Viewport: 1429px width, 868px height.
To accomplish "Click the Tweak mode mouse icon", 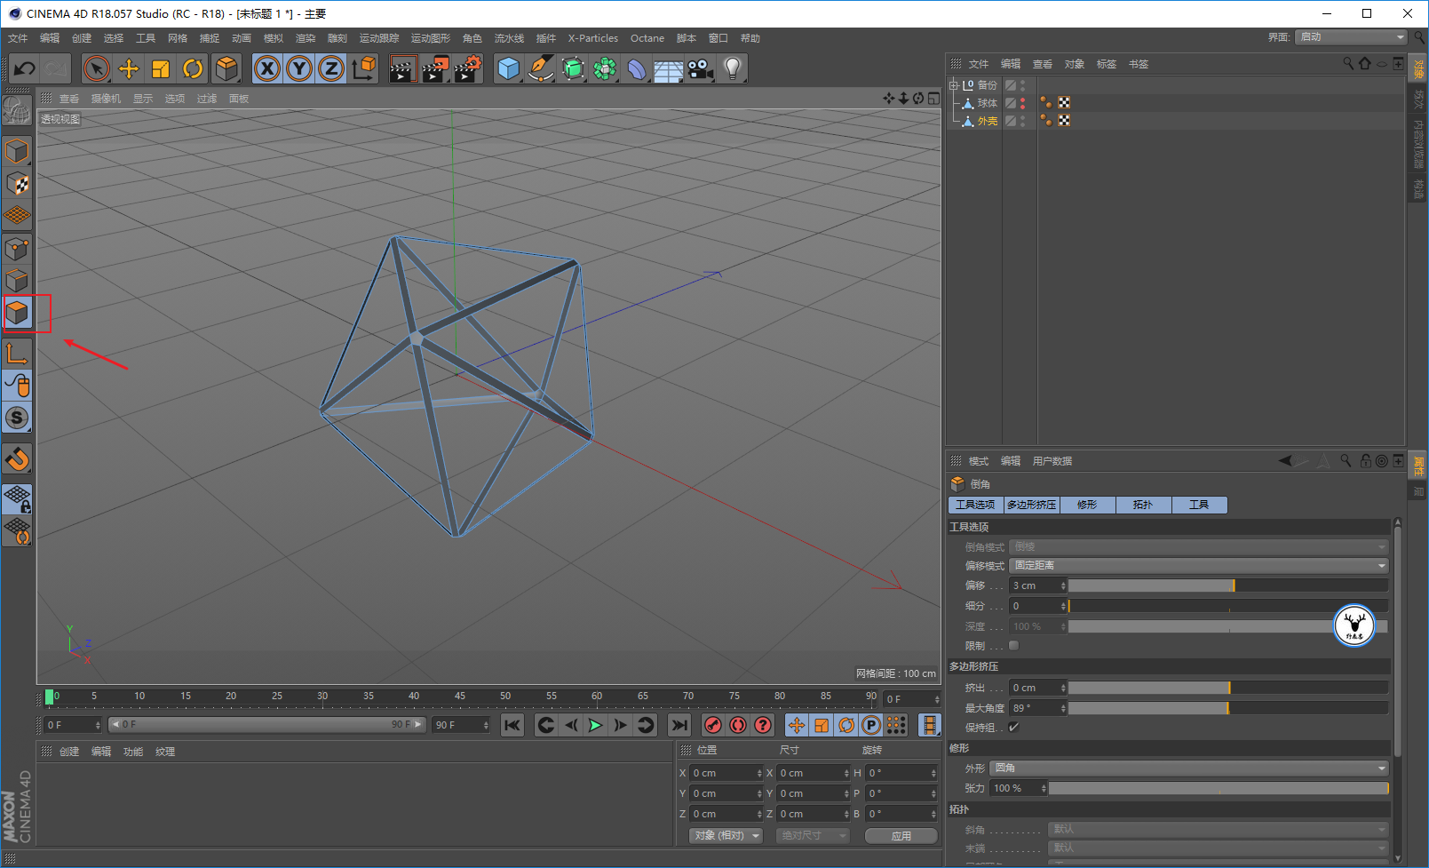I will click(17, 385).
